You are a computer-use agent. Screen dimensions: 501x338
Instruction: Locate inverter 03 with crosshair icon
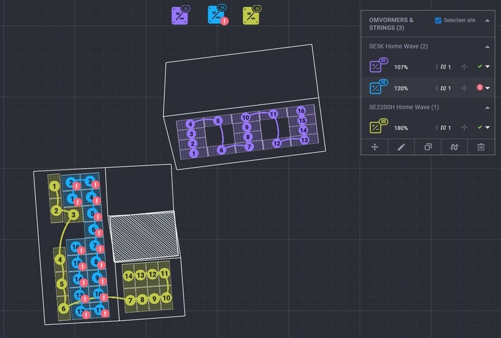(x=464, y=127)
